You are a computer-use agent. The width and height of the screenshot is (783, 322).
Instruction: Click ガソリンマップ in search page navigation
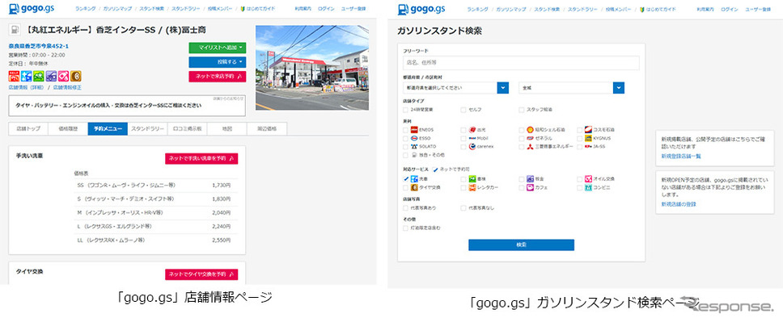coord(512,9)
